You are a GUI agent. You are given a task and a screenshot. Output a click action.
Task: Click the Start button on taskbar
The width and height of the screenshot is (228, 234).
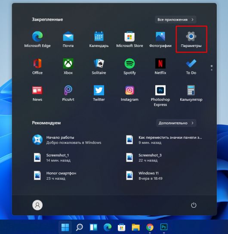click(x=65, y=227)
